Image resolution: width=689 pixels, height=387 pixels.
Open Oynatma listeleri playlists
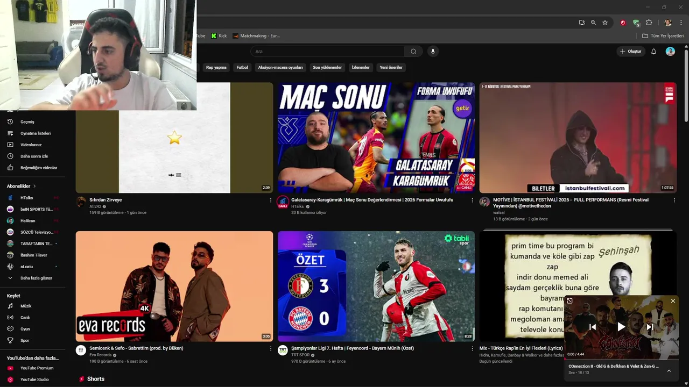36,133
